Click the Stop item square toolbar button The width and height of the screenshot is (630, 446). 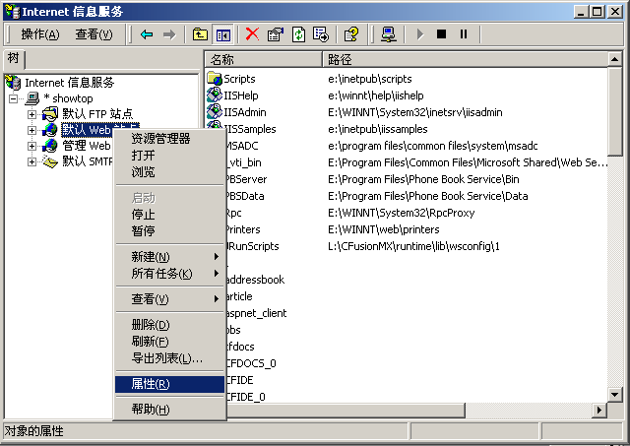(441, 34)
